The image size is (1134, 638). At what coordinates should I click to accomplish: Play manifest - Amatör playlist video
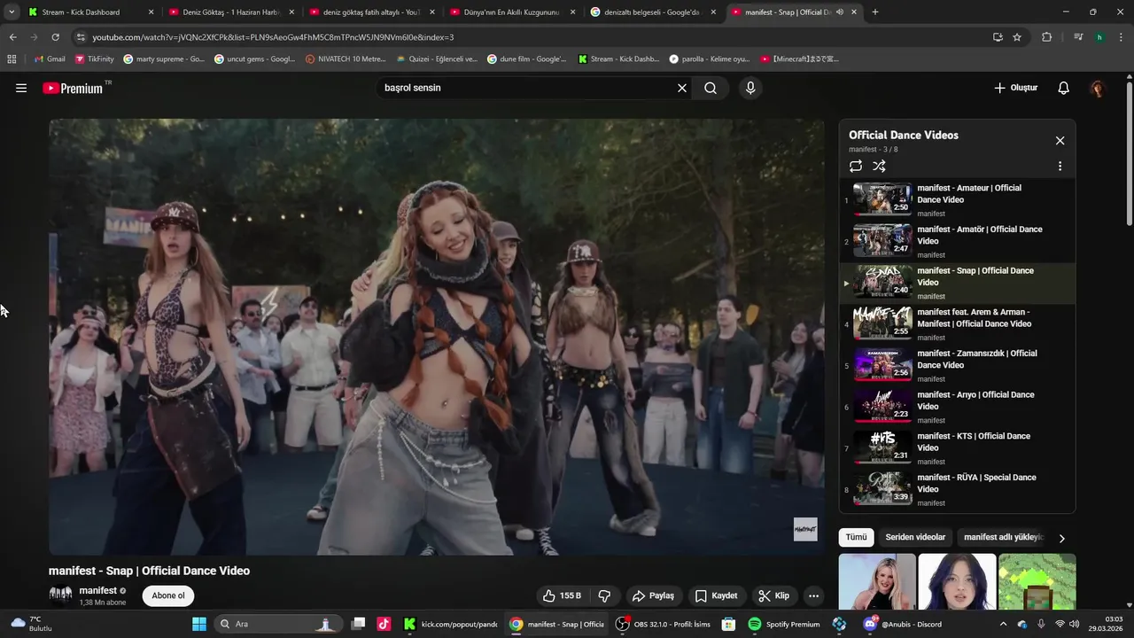pos(957,241)
